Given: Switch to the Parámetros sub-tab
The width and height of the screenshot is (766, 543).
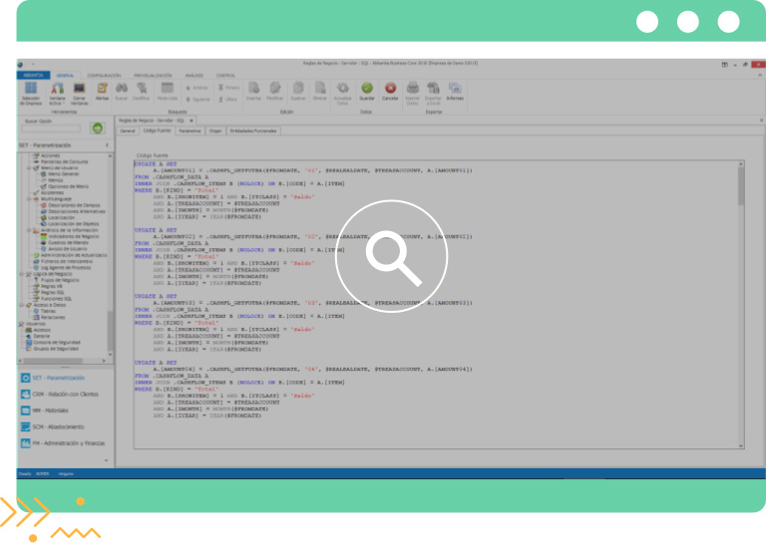Looking at the screenshot, I should 191,131.
